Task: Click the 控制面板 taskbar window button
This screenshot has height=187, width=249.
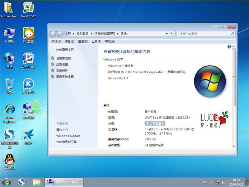Action: (64, 182)
